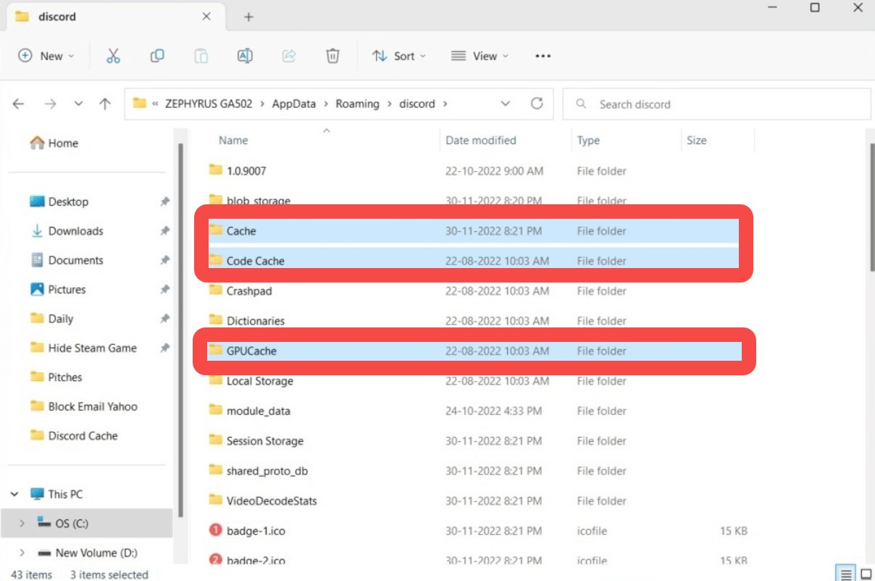
Task: Click the Rename icon in toolbar
Action: point(245,56)
